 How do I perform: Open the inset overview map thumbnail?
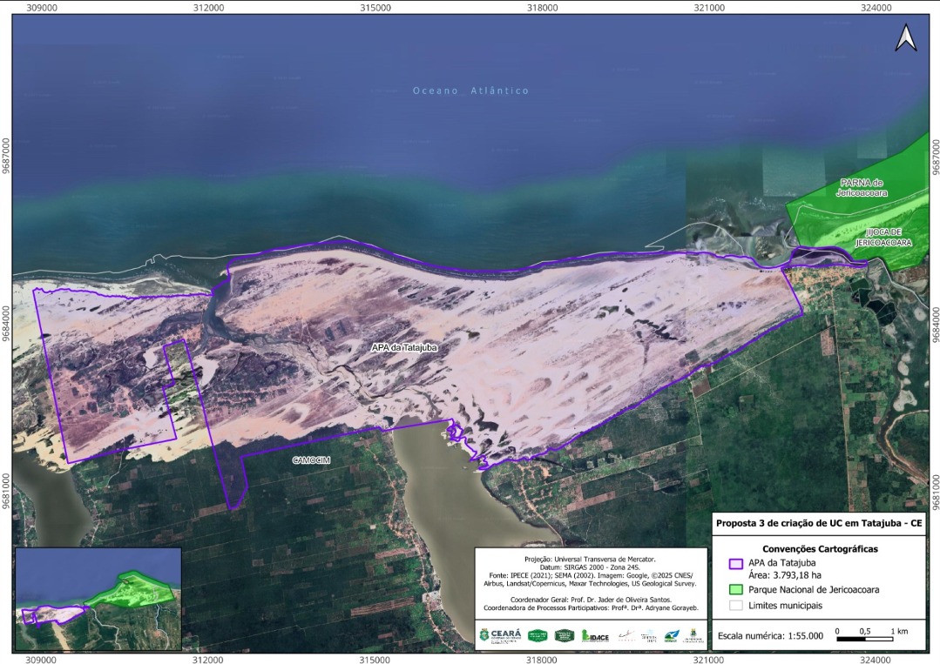[98, 599]
